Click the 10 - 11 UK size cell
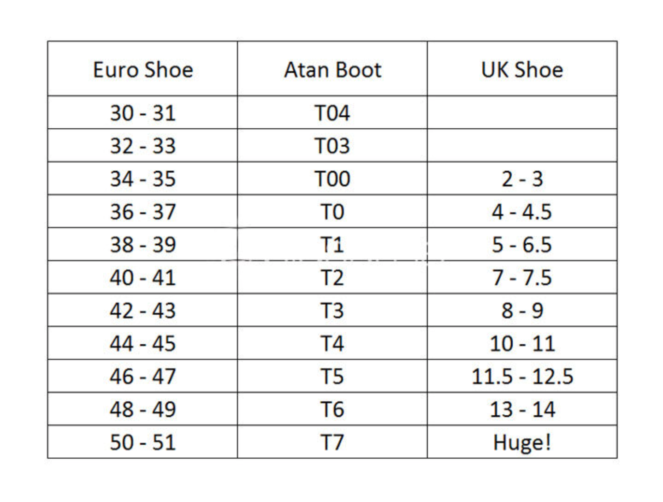 [x=522, y=343]
